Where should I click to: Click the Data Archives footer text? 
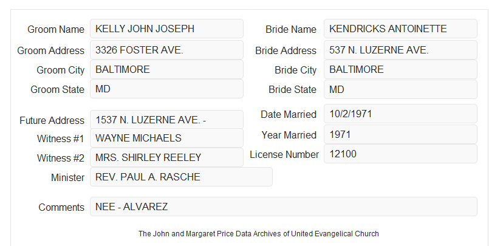[x=259, y=233]
